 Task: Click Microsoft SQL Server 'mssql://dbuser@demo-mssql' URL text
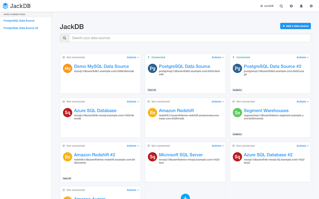tap(189, 161)
